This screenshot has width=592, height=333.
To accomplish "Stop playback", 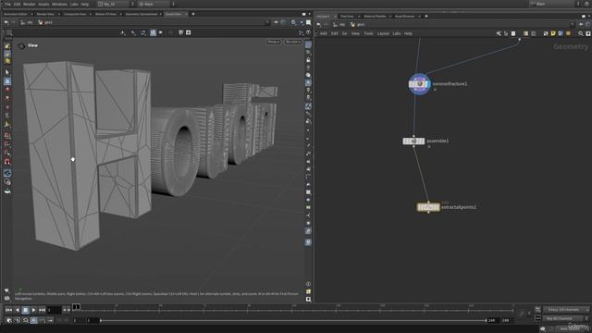I will point(25,310).
